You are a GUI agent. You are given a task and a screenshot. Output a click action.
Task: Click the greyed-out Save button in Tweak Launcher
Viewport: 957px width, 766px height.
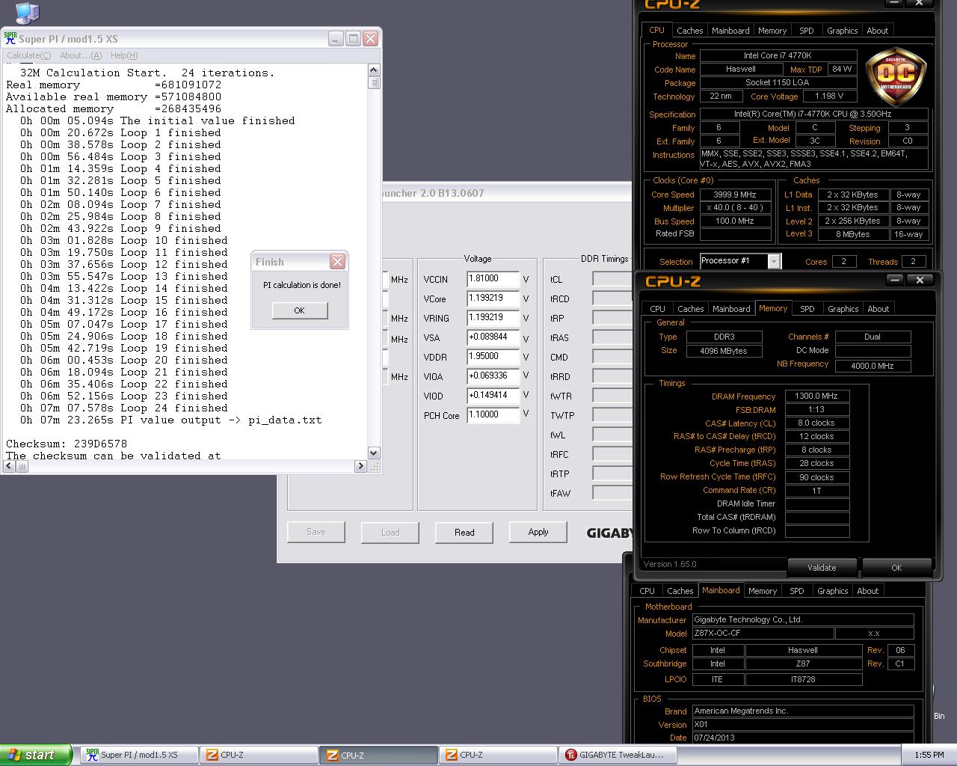[x=316, y=532]
